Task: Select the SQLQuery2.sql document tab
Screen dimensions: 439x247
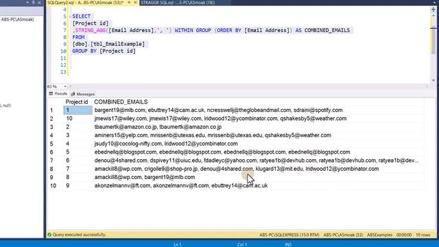Action: (x=85, y=3)
